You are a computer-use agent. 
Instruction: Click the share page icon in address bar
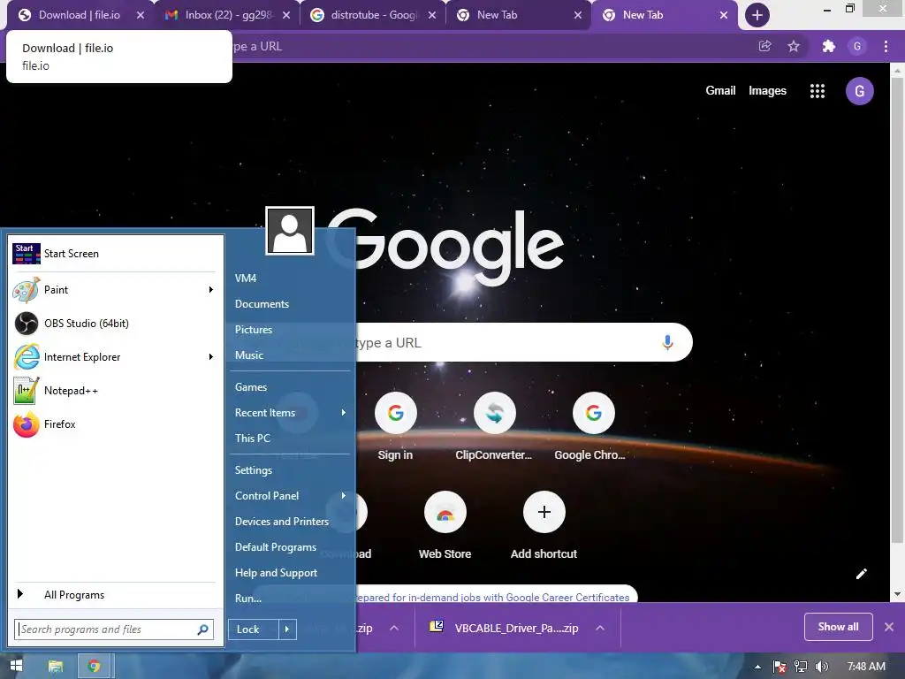tap(764, 46)
